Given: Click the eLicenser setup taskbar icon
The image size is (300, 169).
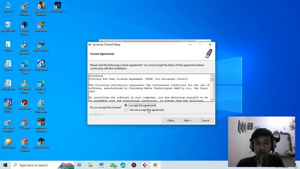Looking at the screenshot, I should [155, 165].
